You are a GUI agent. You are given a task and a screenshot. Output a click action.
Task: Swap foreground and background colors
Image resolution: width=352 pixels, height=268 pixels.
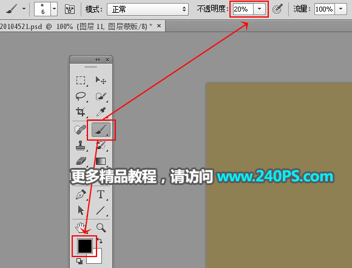pyautogui.click(x=100, y=241)
